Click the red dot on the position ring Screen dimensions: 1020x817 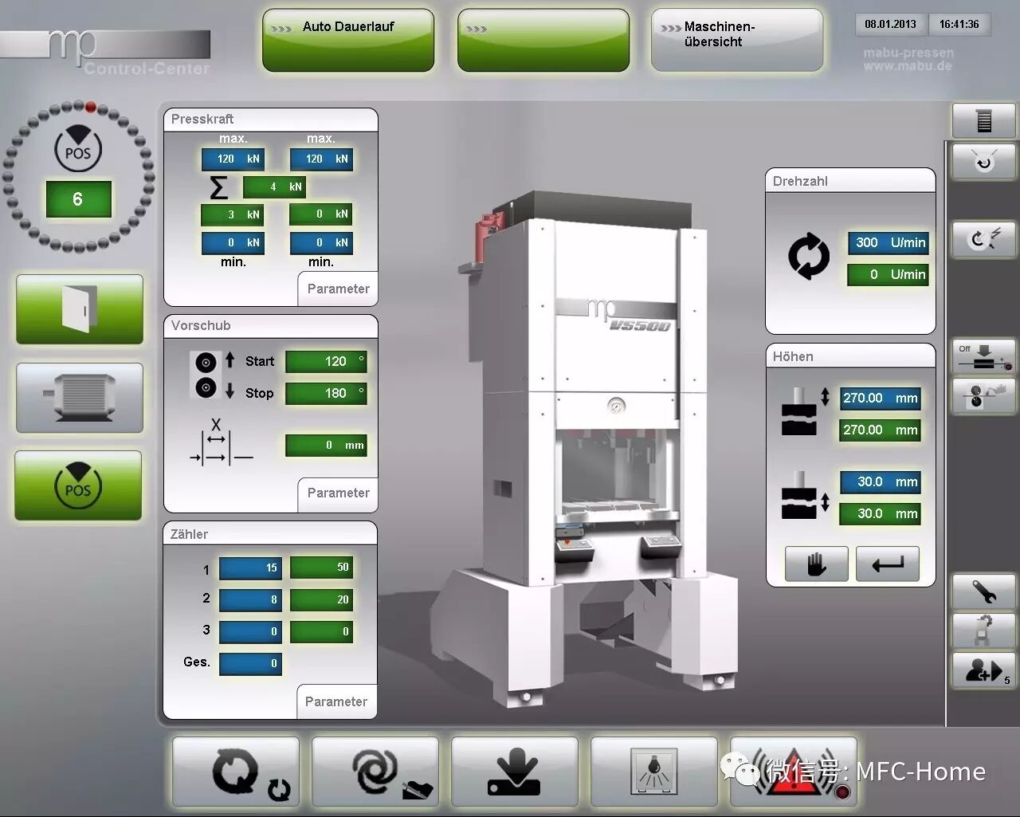pos(91,106)
